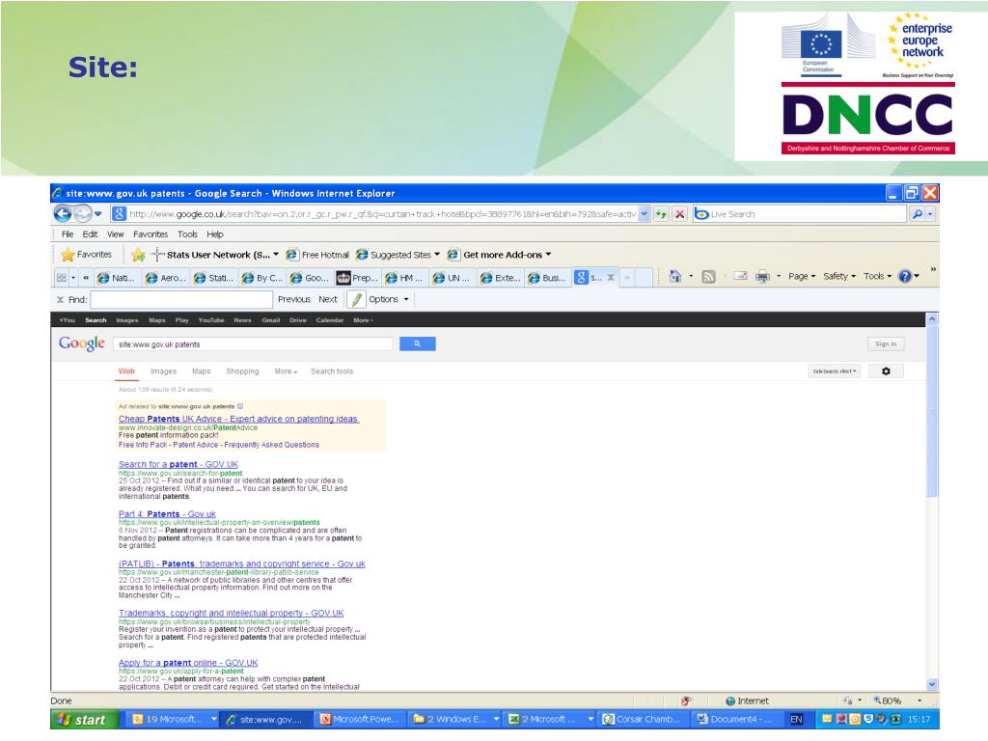Switch to the Busi... browser tab

pos(548,277)
